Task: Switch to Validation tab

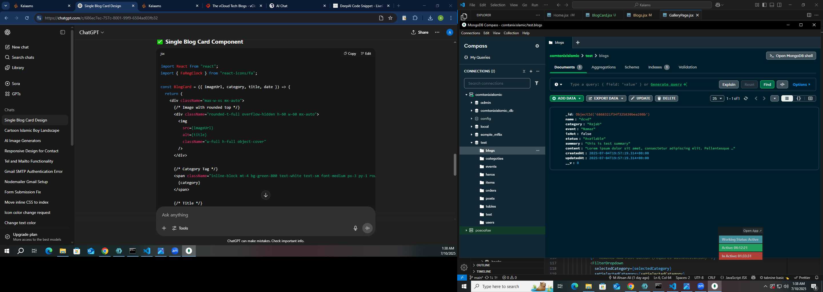Action: 688,67
